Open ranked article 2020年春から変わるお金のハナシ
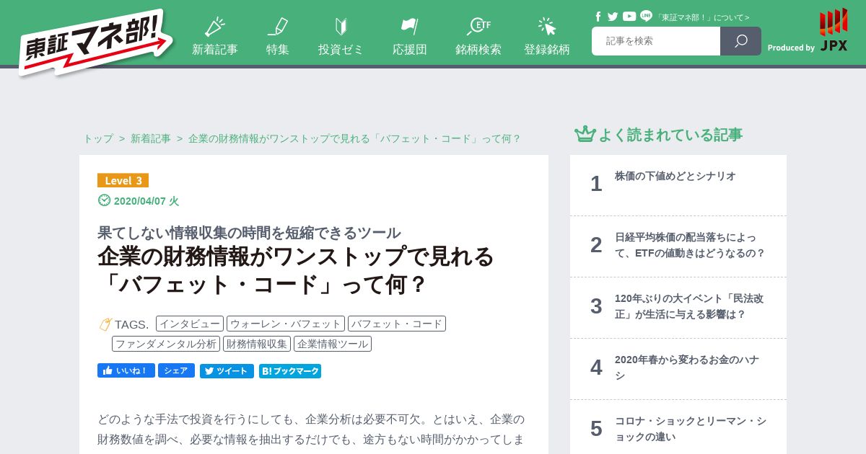This screenshot has height=454, width=866. (687, 368)
